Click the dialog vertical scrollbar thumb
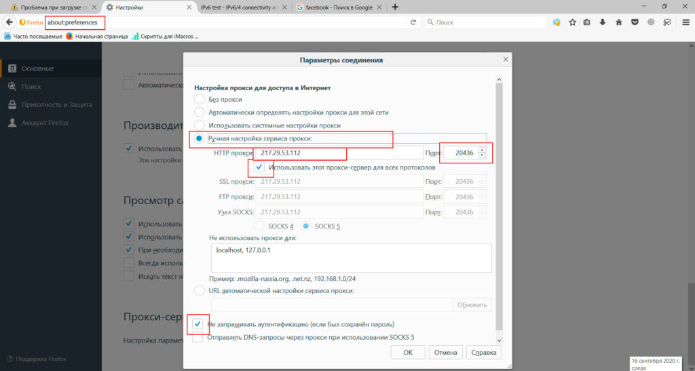 coord(499,206)
